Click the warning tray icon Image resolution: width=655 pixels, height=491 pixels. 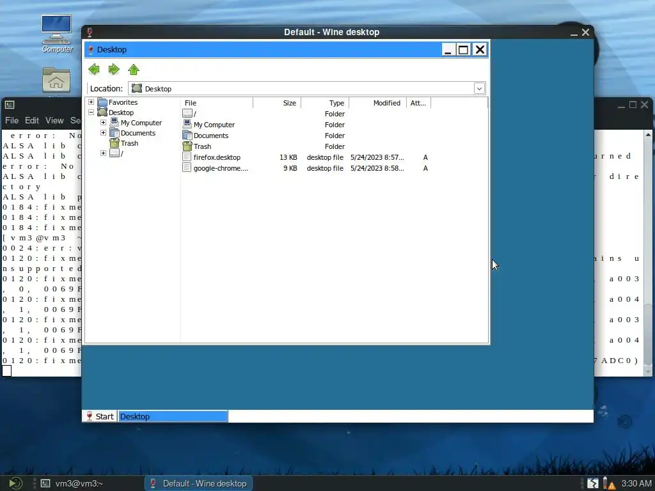click(x=610, y=483)
